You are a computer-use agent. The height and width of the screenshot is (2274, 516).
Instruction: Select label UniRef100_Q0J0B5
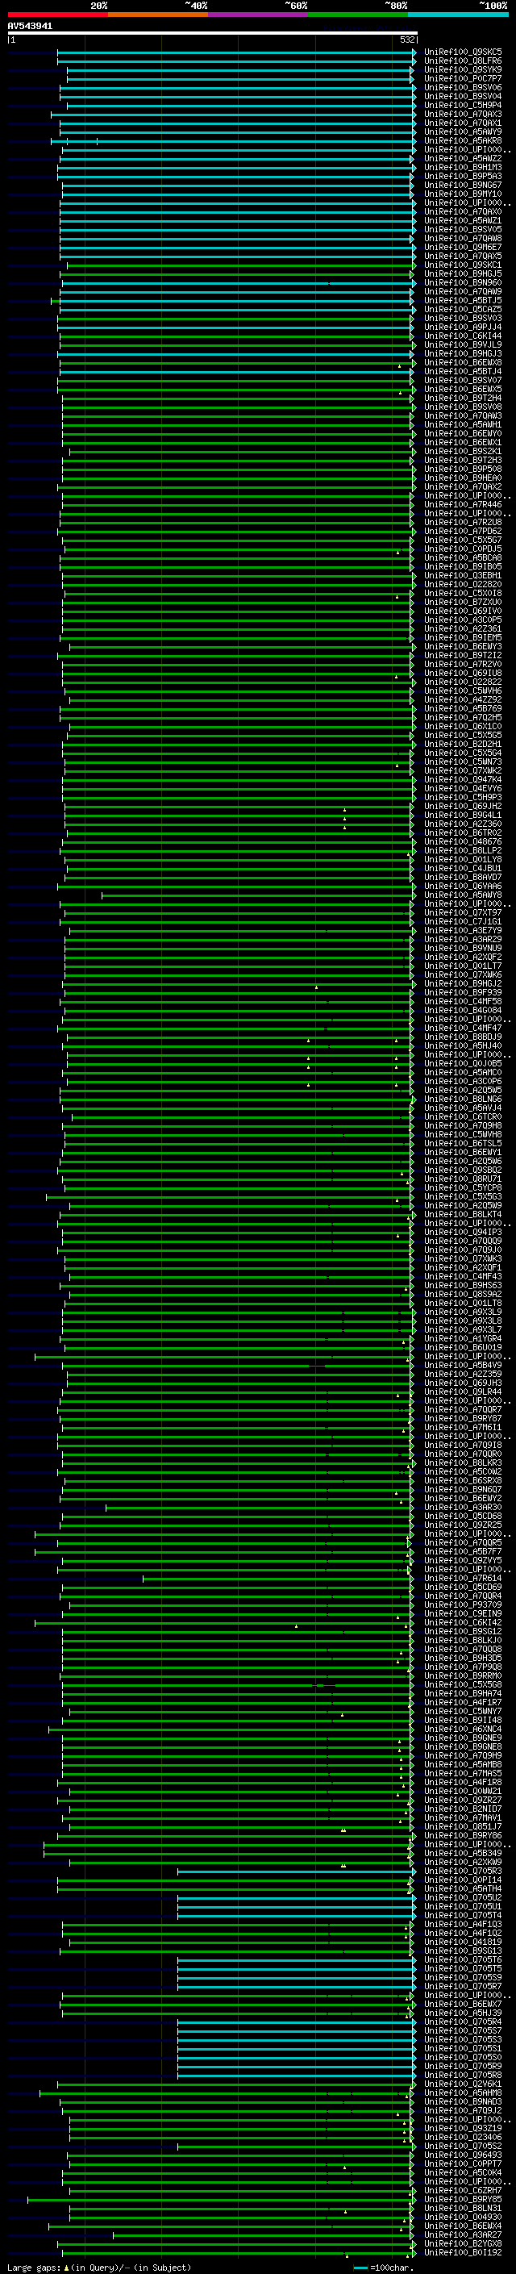(463, 1063)
